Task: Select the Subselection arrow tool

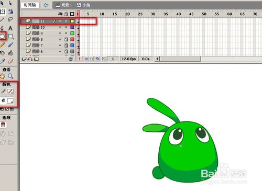Action: click(10, 3)
